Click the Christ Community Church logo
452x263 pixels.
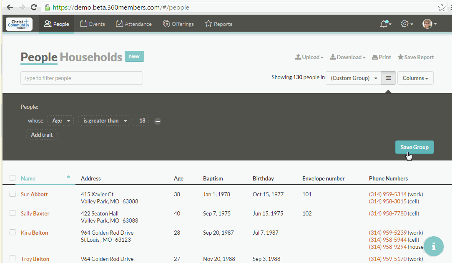pyautogui.click(x=19, y=24)
